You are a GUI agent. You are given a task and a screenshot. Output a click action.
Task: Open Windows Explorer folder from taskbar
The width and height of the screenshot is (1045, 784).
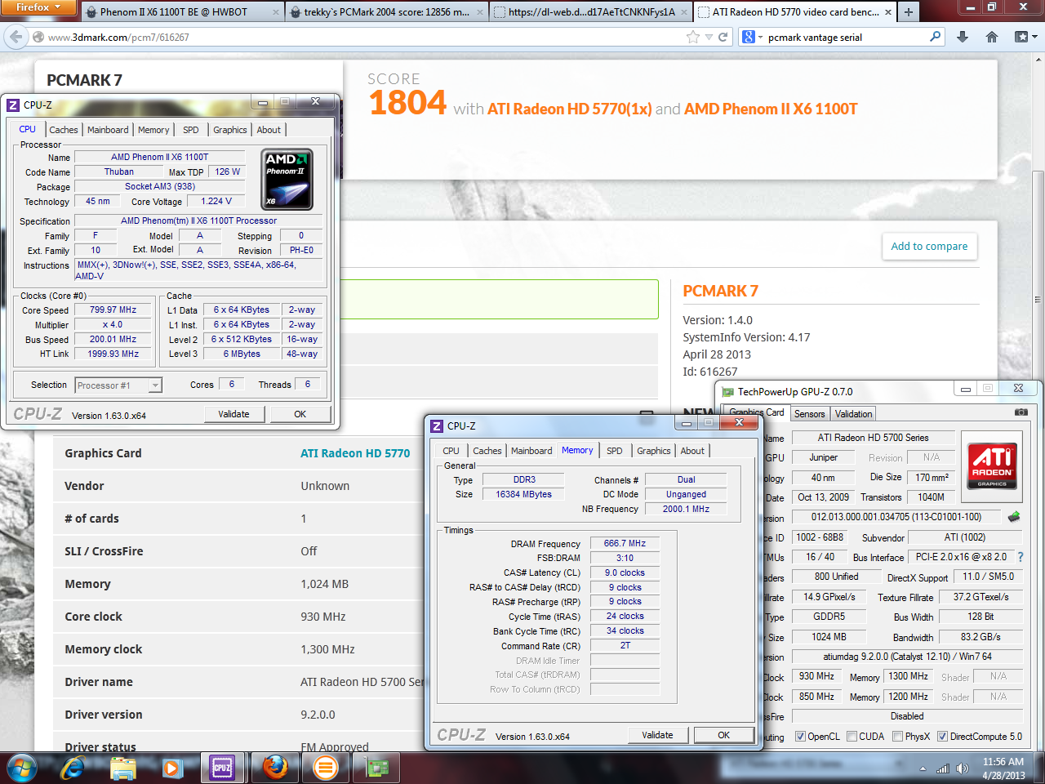(123, 768)
